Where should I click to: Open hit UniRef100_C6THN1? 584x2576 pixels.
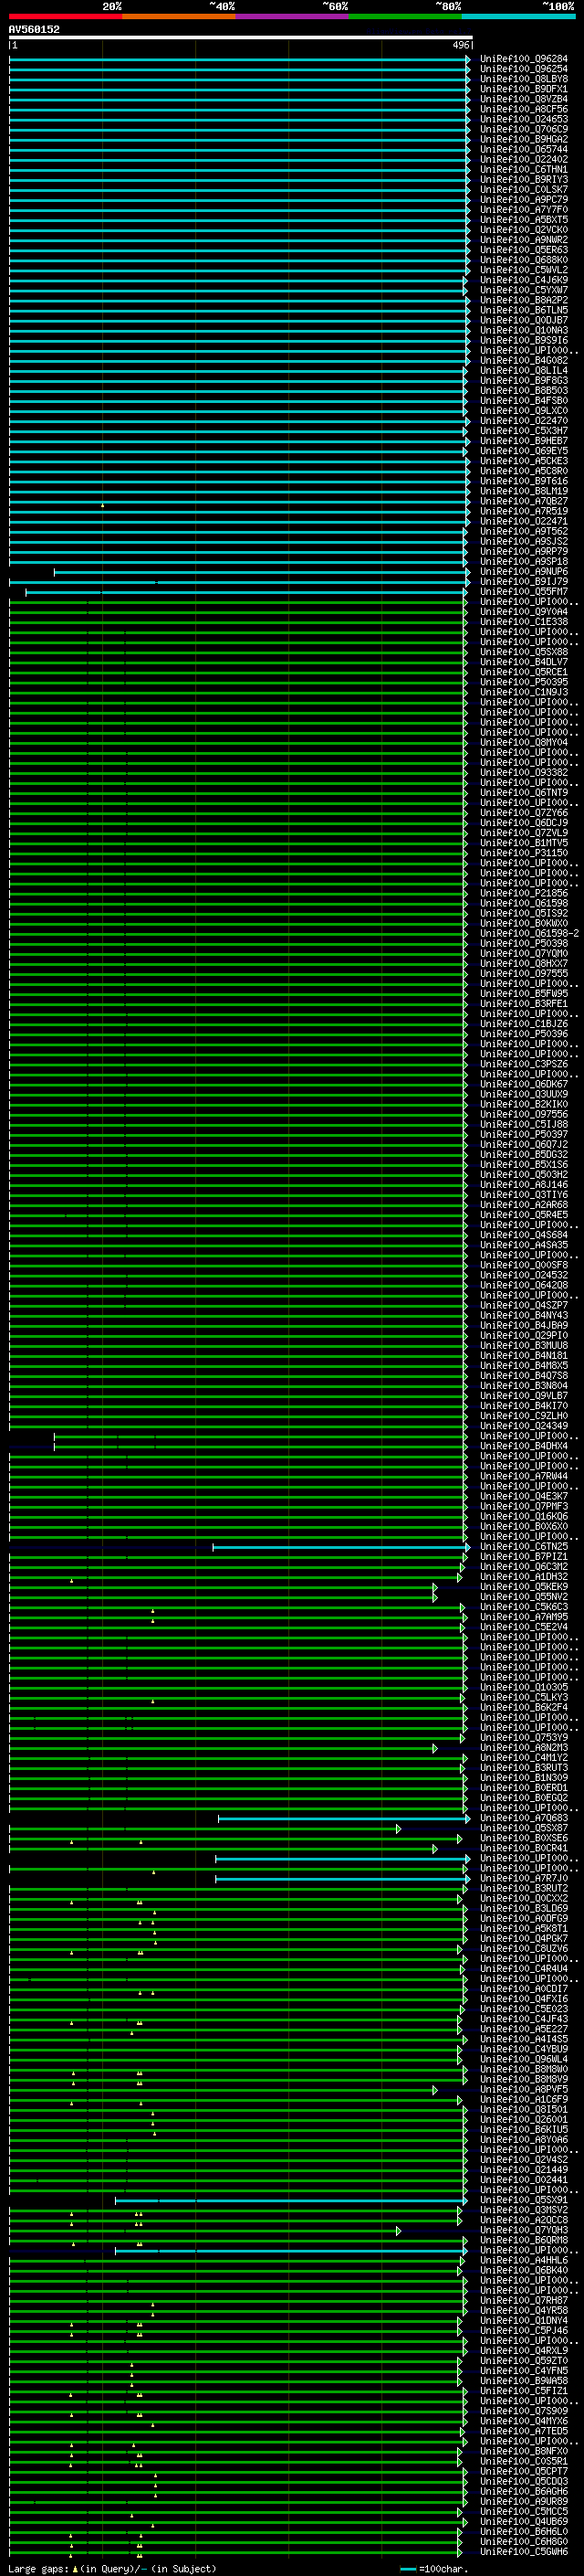[523, 170]
